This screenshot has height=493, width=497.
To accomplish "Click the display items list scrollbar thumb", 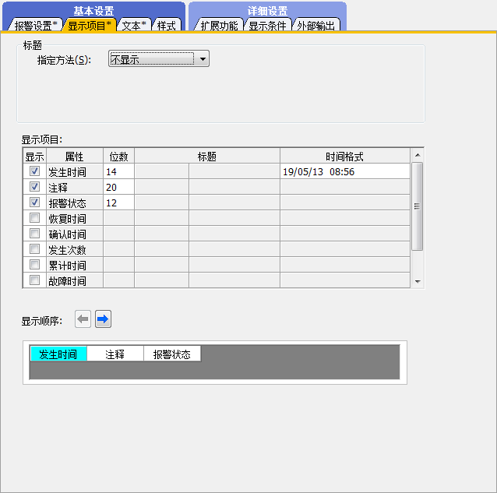I will point(418,206).
